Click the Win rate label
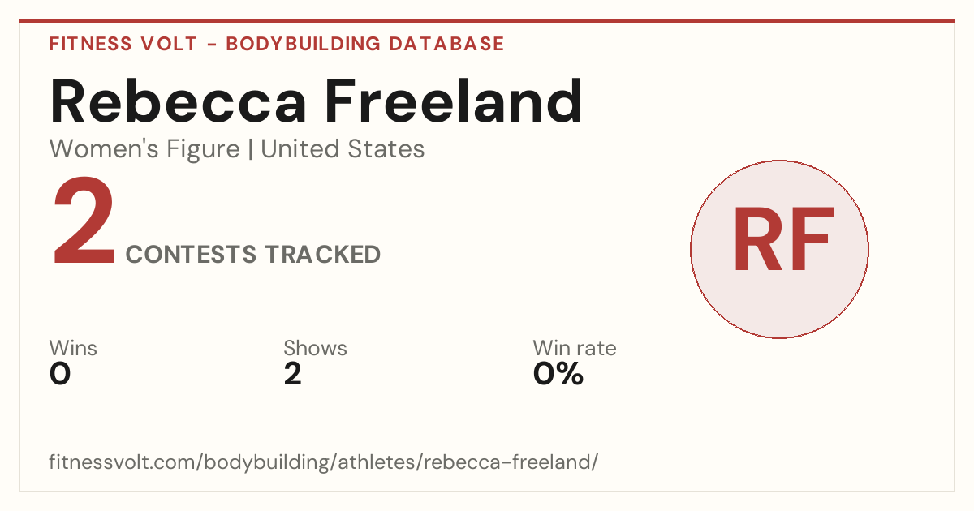This screenshot has width=974, height=511. (575, 348)
